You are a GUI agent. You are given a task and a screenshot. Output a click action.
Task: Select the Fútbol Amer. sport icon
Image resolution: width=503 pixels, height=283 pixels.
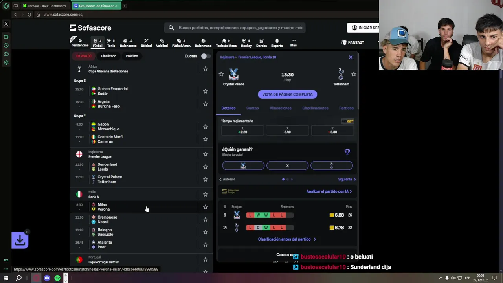pos(181,43)
